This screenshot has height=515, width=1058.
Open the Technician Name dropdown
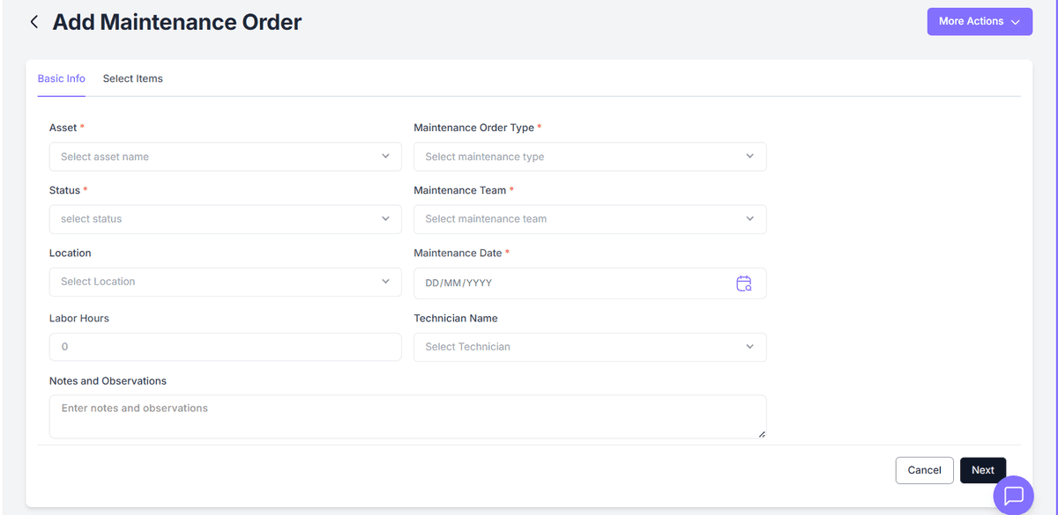tap(589, 346)
